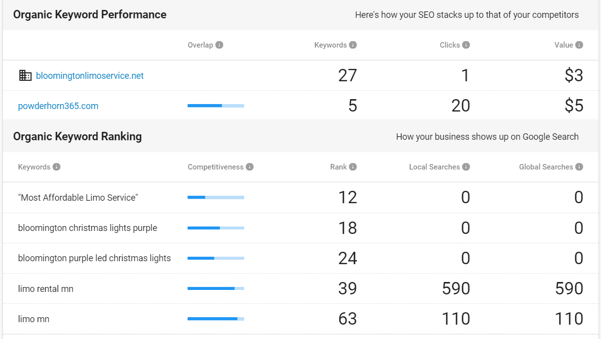Click competitiveness bar for Most Affordable Limo Service
Image resolution: width=601 pixels, height=339 pixels.
(216, 197)
